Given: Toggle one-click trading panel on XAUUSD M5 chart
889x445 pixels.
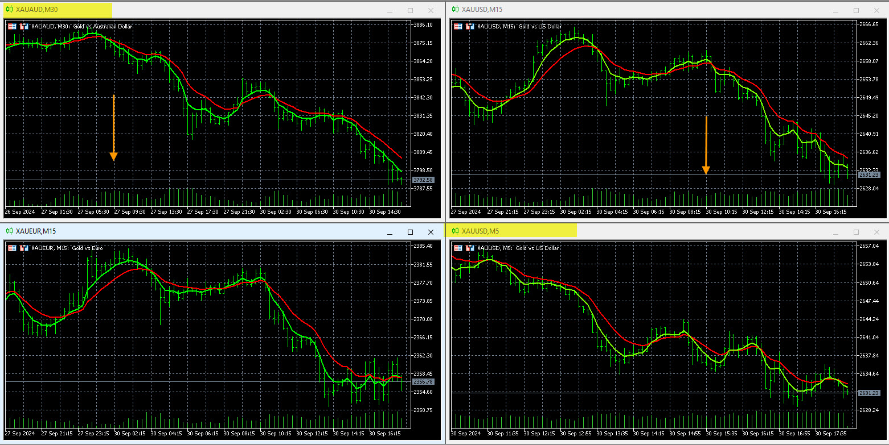Looking at the screenshot, I should click(458, 248).
